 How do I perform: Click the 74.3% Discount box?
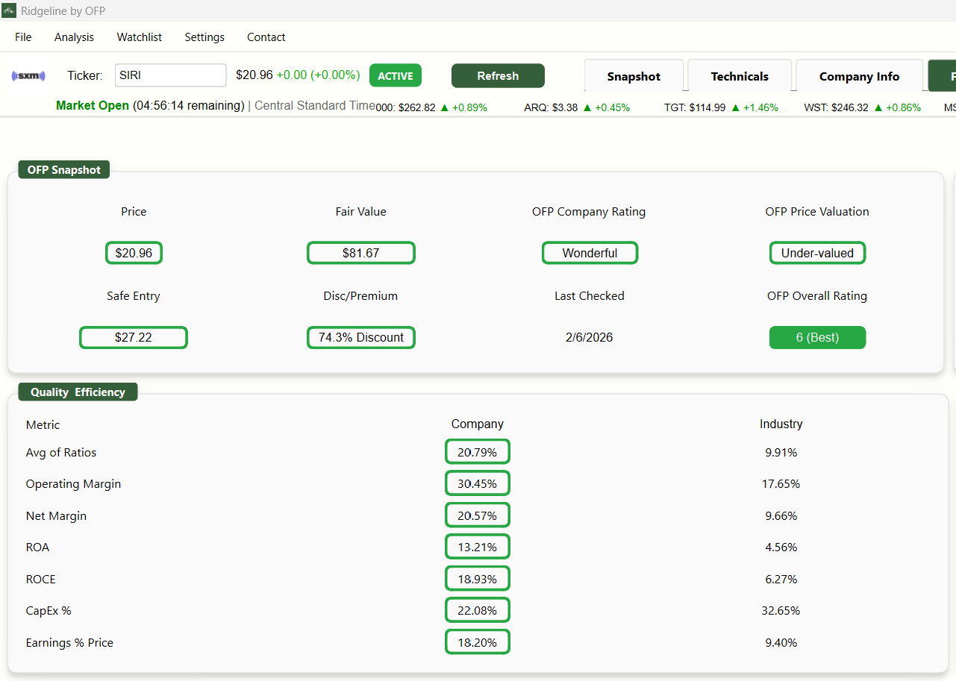[x=360, y=337]
